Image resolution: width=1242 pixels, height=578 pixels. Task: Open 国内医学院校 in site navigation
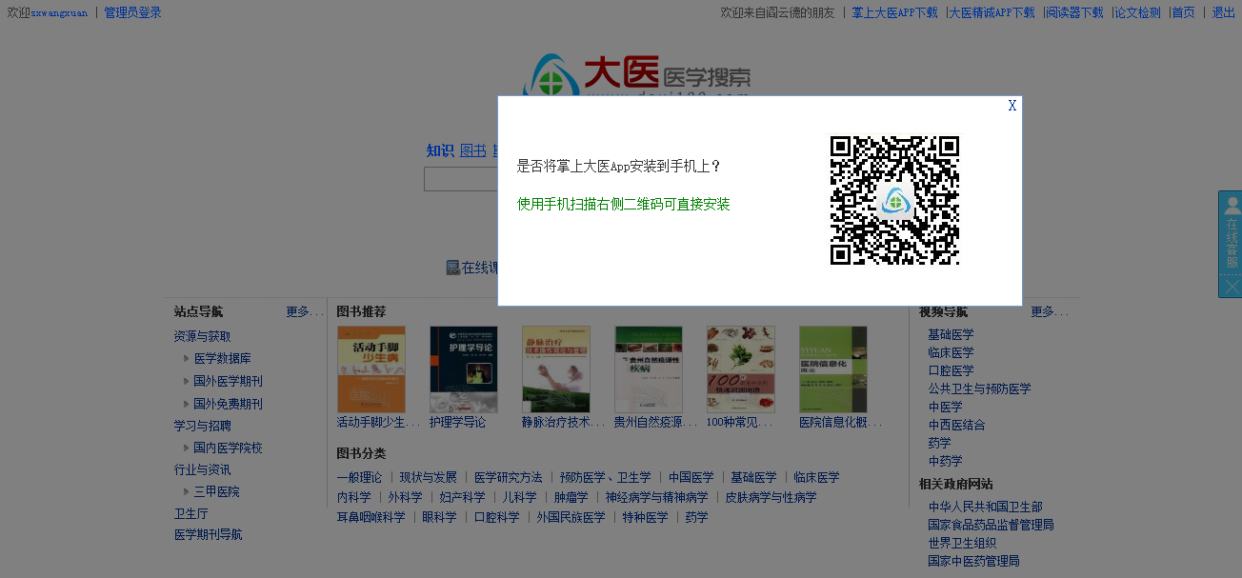pos(229,448)
